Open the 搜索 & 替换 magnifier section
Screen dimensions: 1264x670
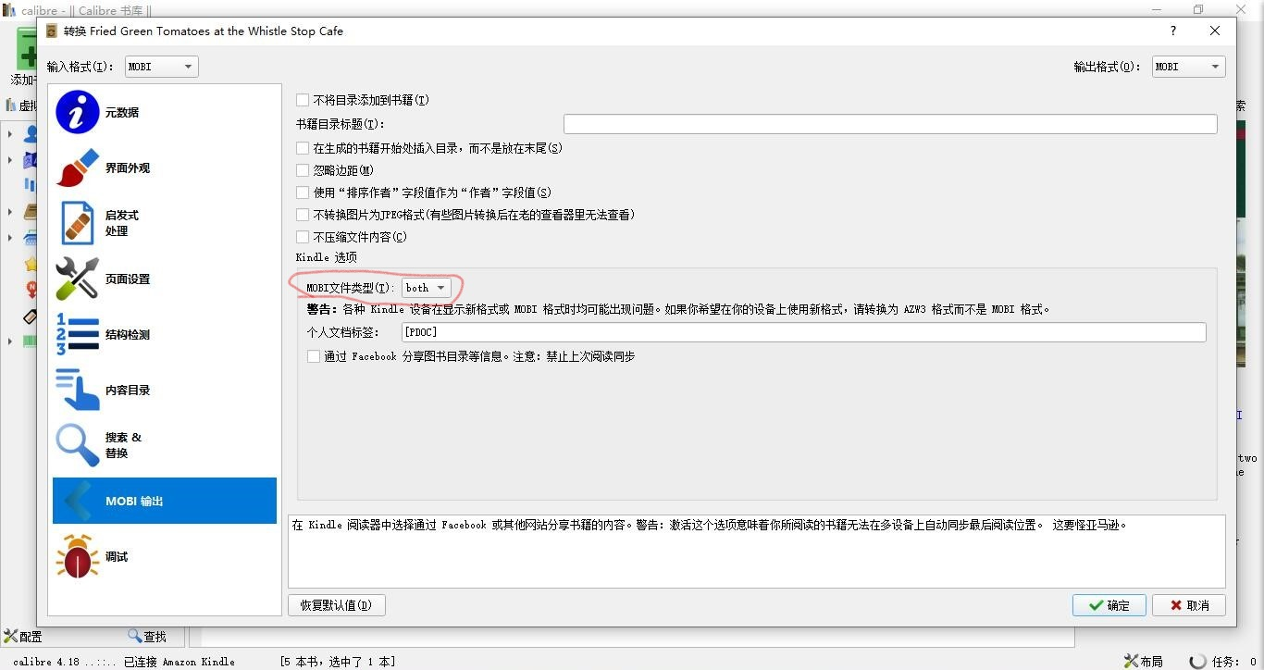(x=165, y=445)
